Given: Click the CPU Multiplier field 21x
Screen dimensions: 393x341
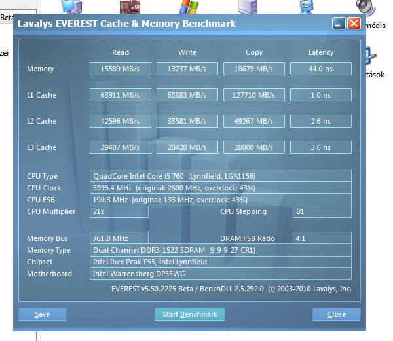Looking at the screenshot, I should point(119,211).
